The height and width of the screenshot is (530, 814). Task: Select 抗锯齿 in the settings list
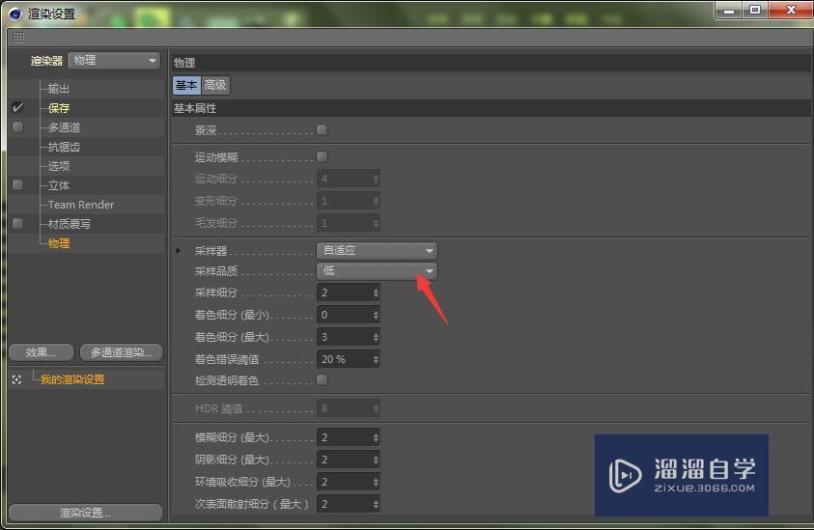tap(65, 147)
